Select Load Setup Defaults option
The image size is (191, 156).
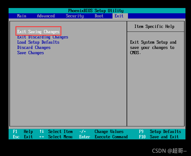pos(38,42)
